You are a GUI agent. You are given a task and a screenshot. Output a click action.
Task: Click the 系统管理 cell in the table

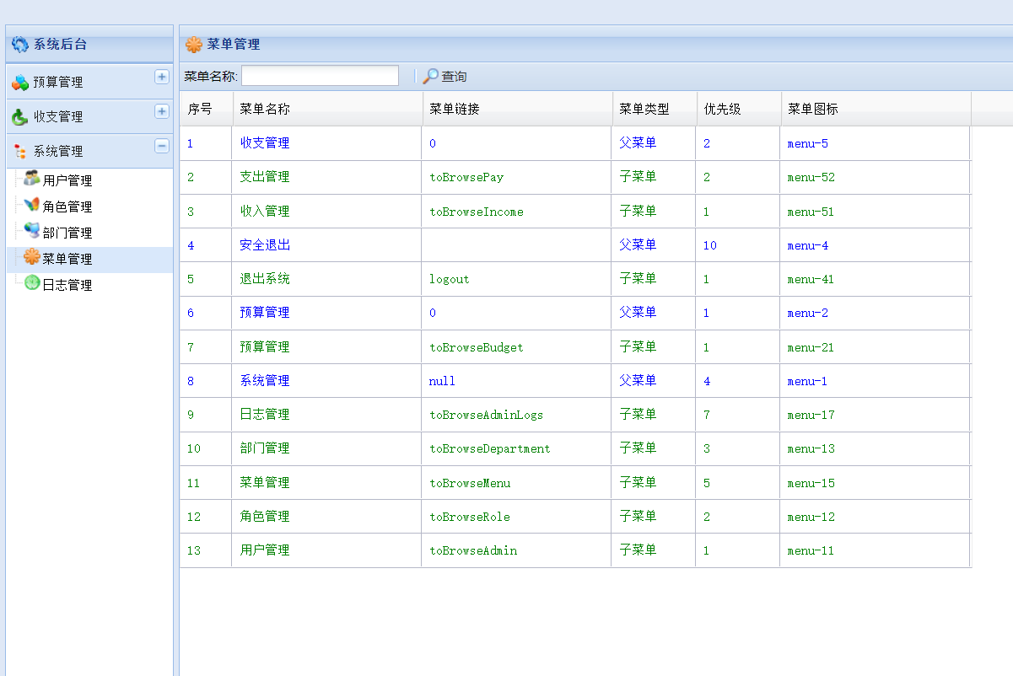[326, 380]
